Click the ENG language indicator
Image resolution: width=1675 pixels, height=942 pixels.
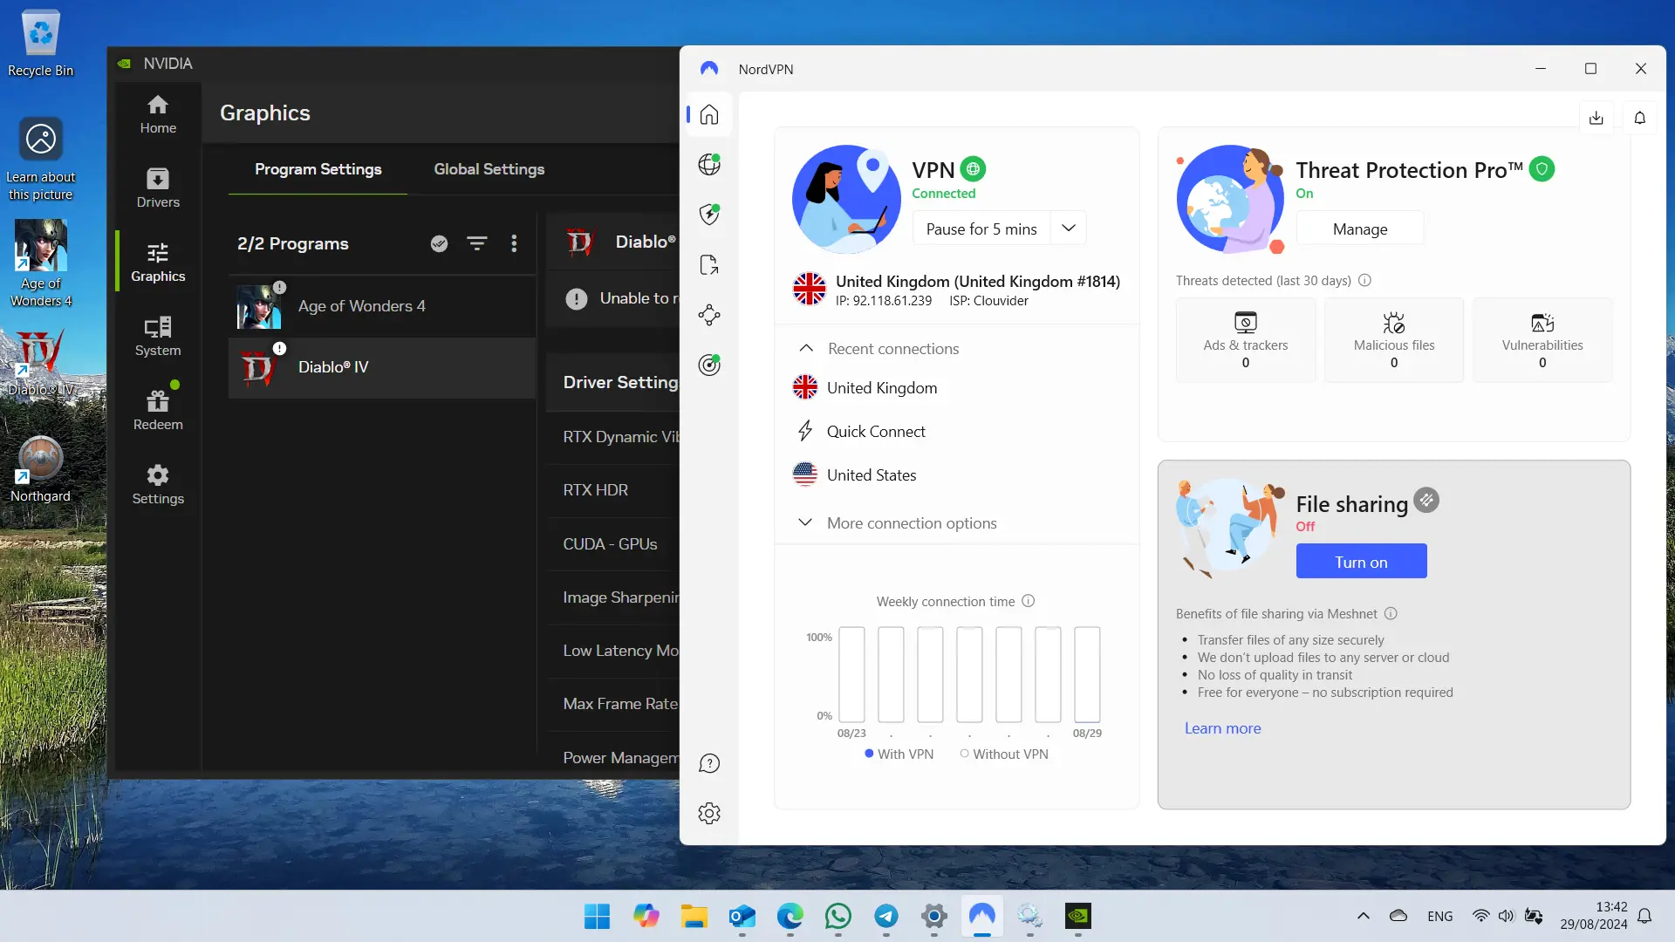[x=1440, y=916]
